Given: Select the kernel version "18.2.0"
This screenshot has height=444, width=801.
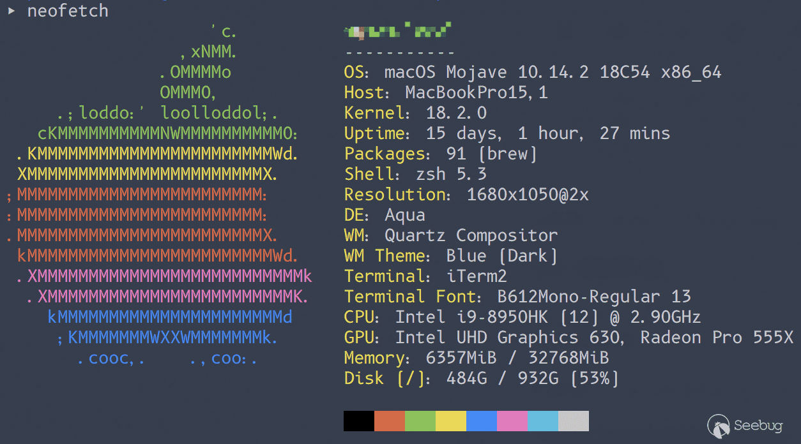Looking at the screenshot, I should 456,113.
